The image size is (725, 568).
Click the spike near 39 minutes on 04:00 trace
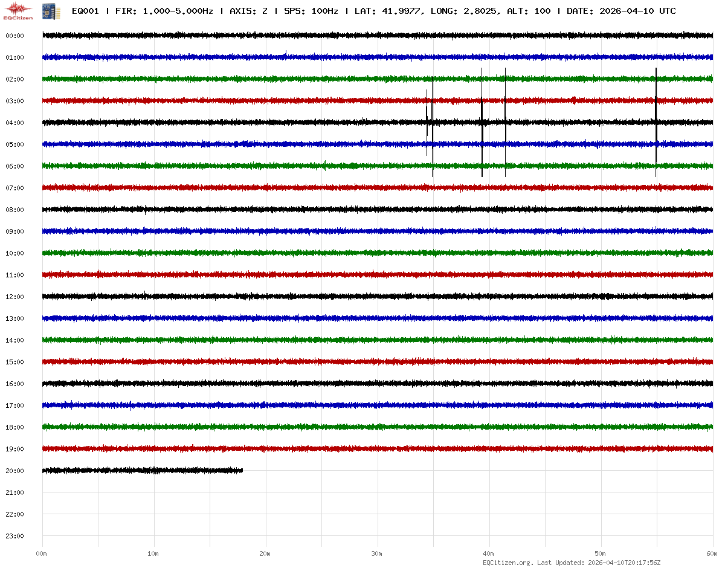click(482, 122)
